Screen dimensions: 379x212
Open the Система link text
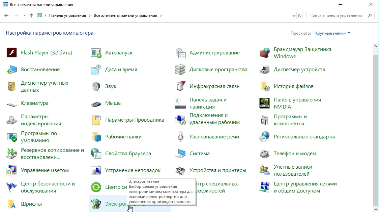point(200,154)
